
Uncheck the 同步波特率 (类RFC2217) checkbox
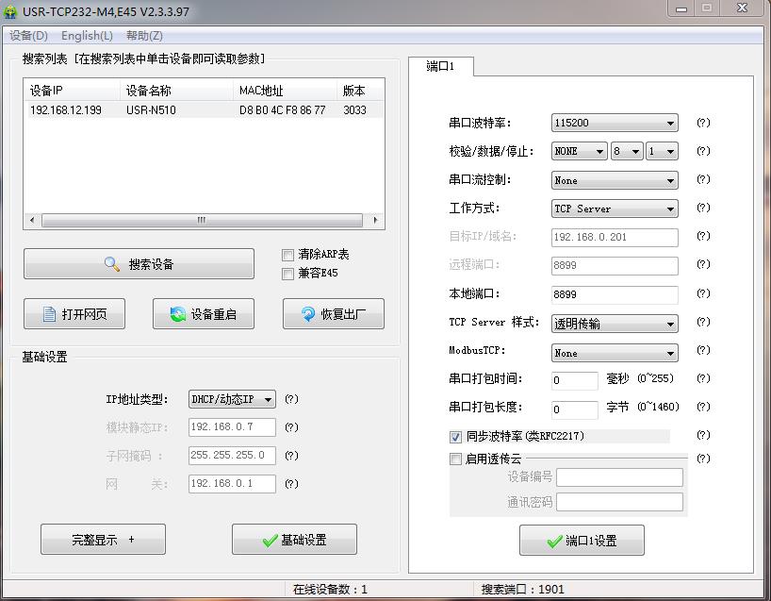coord(456,437)
